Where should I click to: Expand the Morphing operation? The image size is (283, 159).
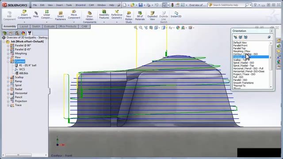(8, 53)
